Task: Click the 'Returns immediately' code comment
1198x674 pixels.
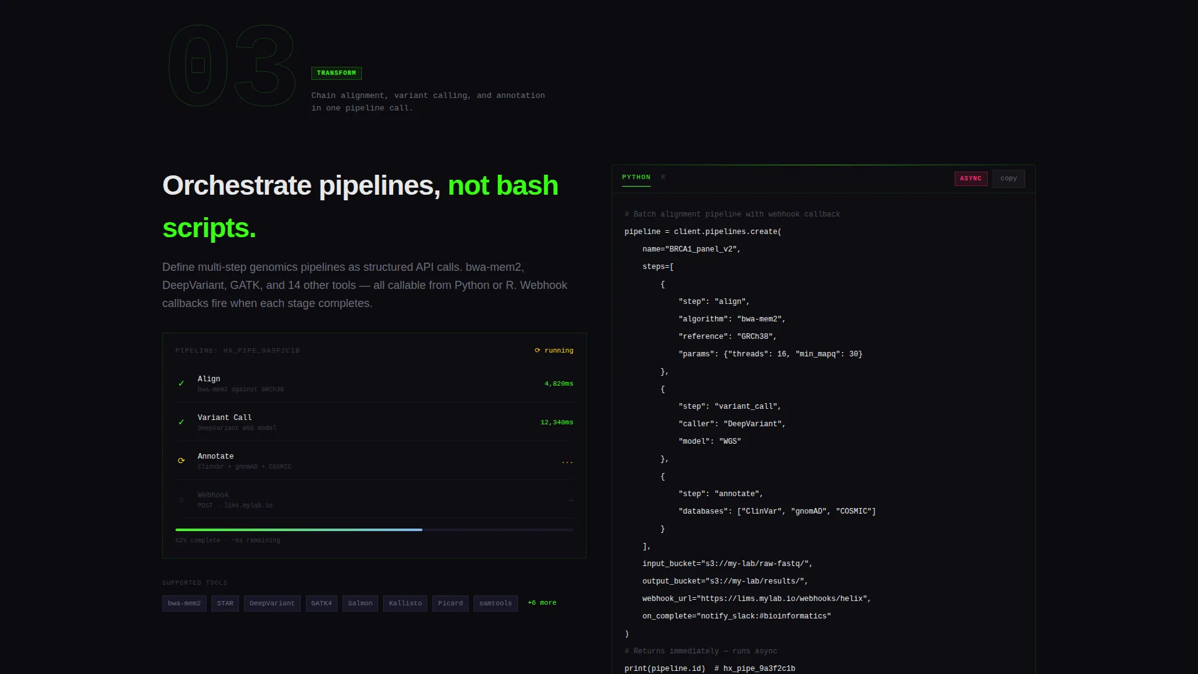Action: point(701,651)
